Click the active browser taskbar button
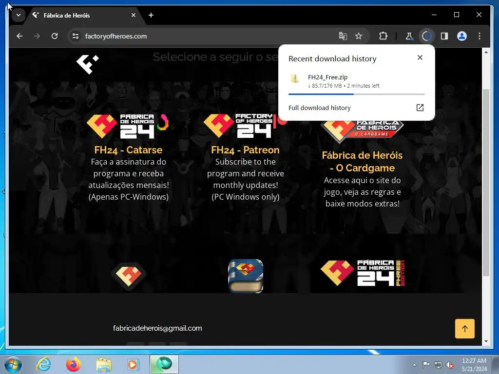499x374 pixels. [164, 364]
